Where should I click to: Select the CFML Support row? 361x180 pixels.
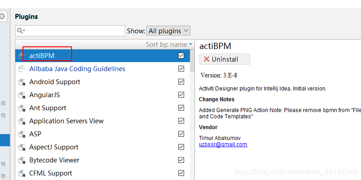[x=103, y=173]
